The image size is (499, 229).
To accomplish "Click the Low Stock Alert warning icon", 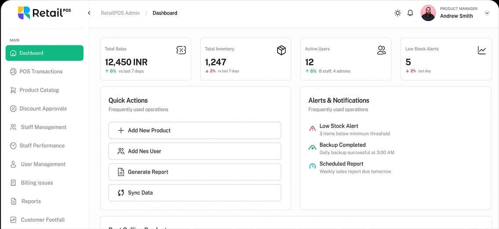I will (312, 129).
